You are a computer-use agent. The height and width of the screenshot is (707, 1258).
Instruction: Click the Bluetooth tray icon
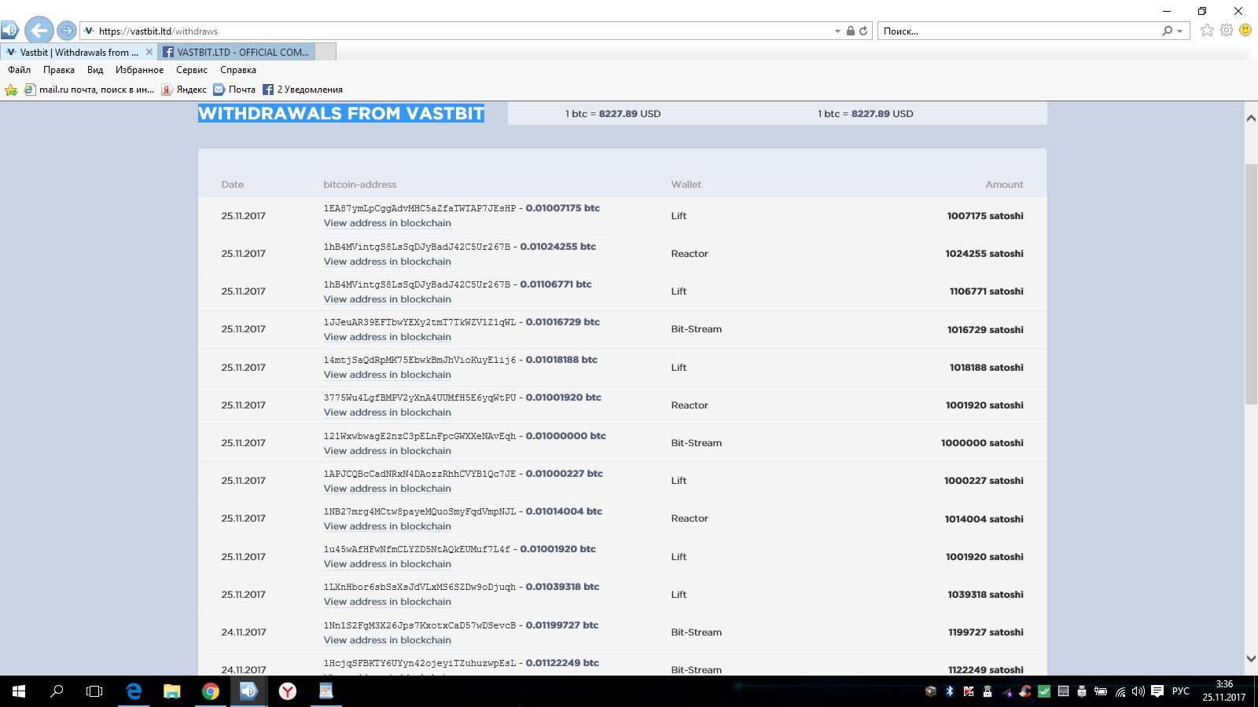point(949,691)
